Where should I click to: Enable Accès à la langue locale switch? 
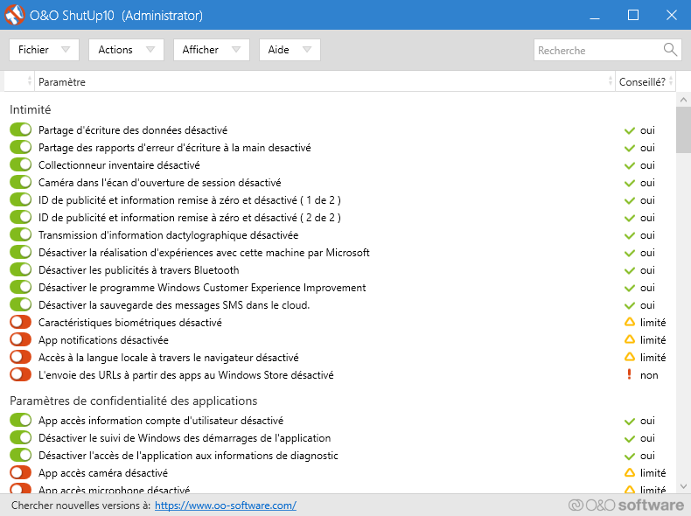point(21,357)
